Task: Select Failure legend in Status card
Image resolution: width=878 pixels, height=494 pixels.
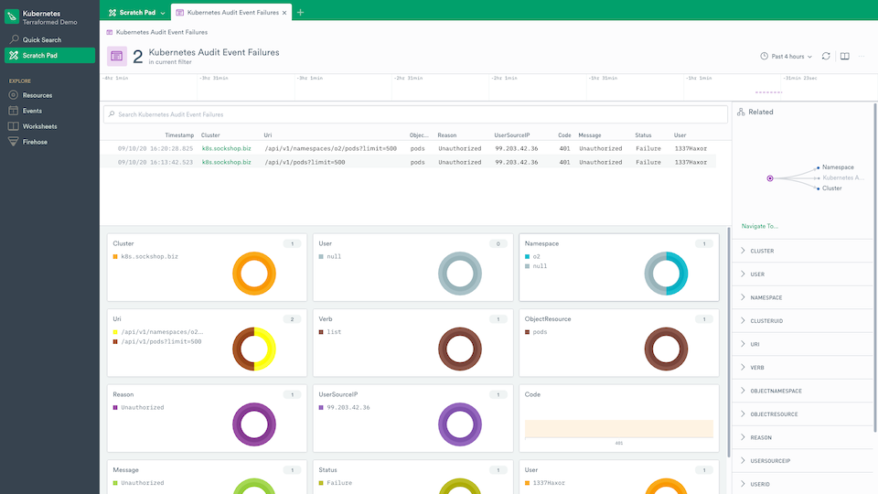Action: tap(336, 483)
